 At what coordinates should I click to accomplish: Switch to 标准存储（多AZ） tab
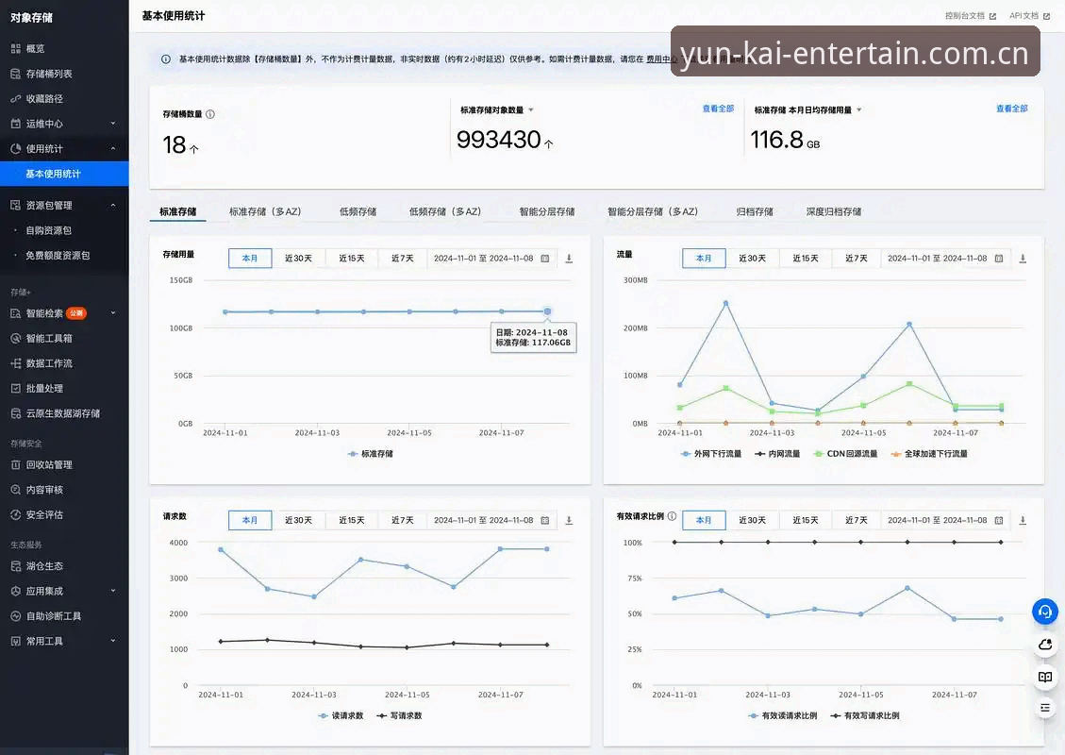(x=265, y=212)
